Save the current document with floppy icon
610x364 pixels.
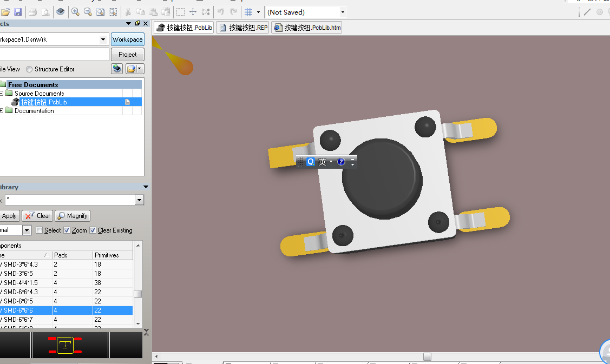18,12
